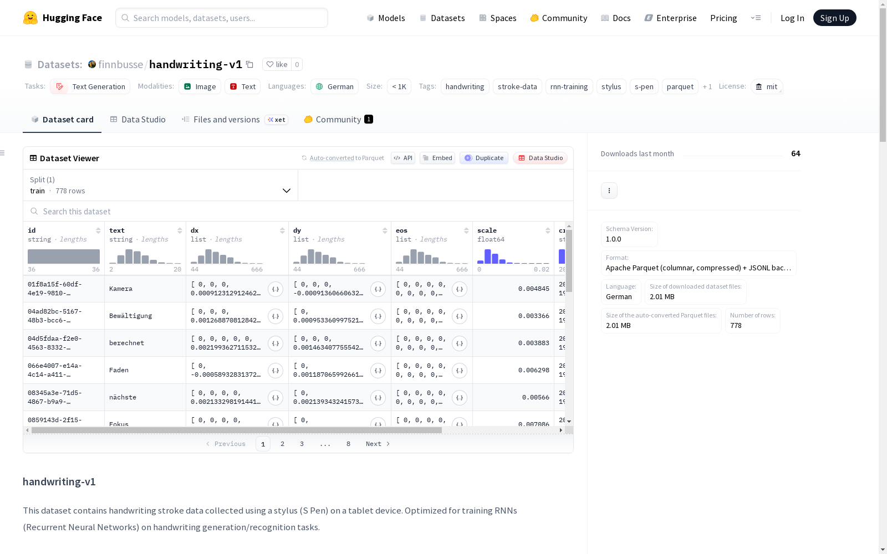Viewport: 887px width, 554px height.
Task: Open the mit license tag
Action: [767, 86]
